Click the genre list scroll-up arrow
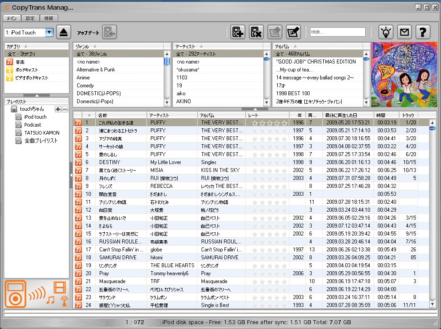This screenshot has height=329, width=441. pyautogui.click(x=167, y=54)
